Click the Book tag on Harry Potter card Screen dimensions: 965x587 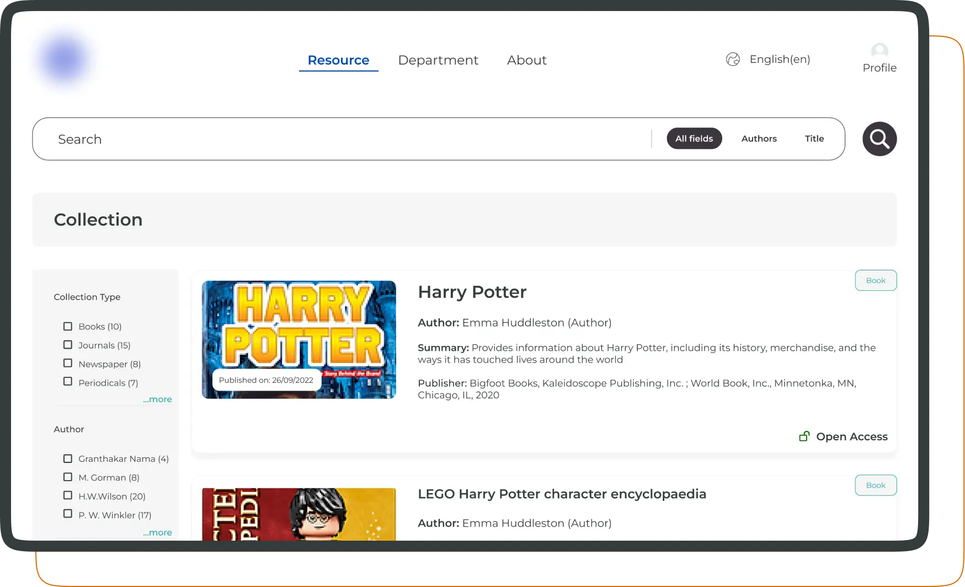click(876, 280)
